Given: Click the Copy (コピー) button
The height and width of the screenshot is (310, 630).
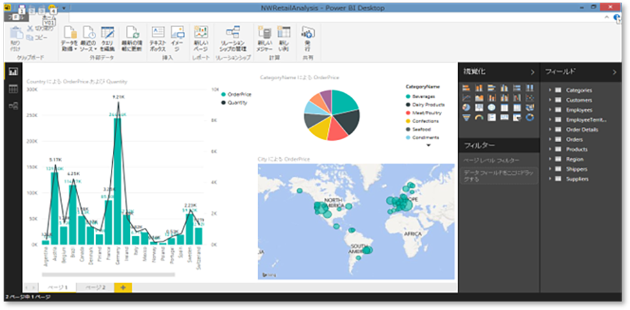Looking at the screenshot, I should point(37,38).
